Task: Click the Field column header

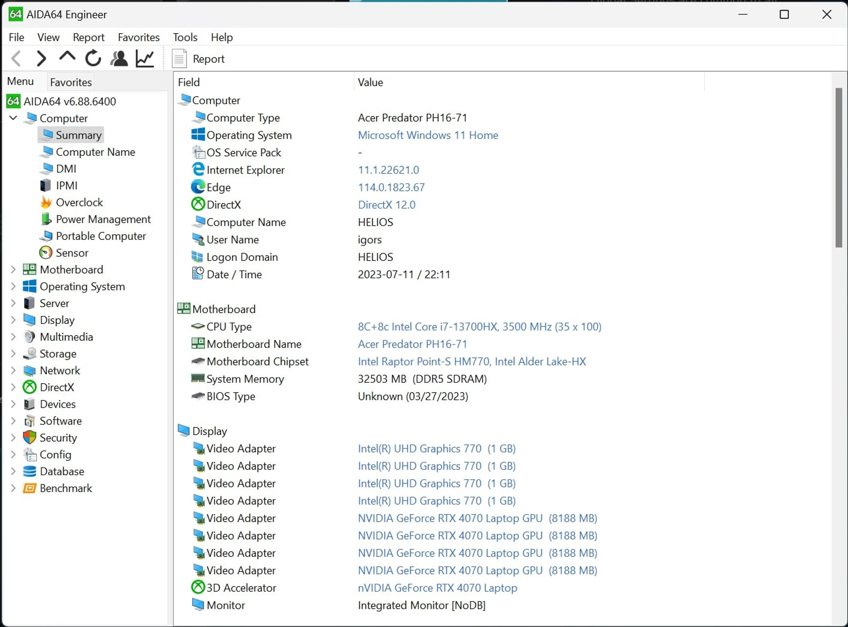Action: [x=264, y=82]
